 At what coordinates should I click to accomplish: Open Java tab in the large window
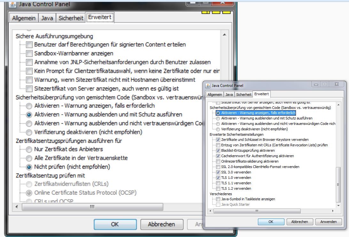[47, 18]
